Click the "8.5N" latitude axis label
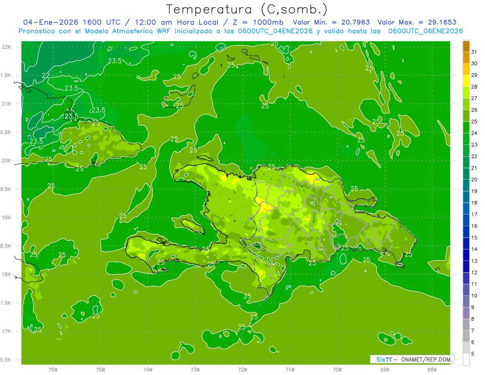 click(x=6, y=246)
